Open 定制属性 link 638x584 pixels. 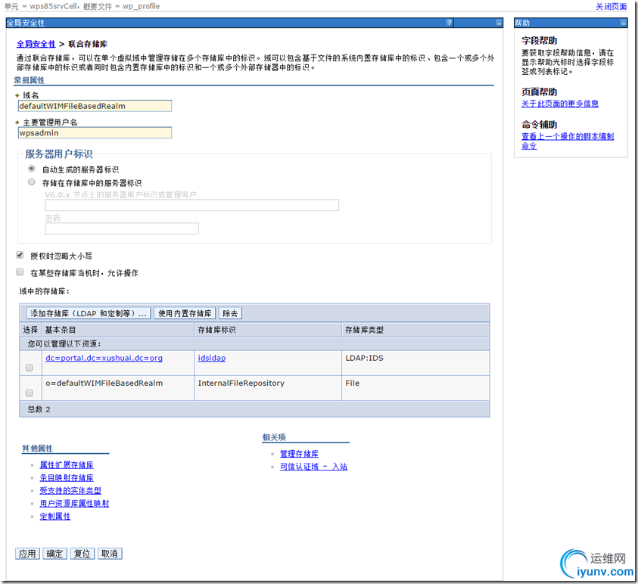click(55, 517)
